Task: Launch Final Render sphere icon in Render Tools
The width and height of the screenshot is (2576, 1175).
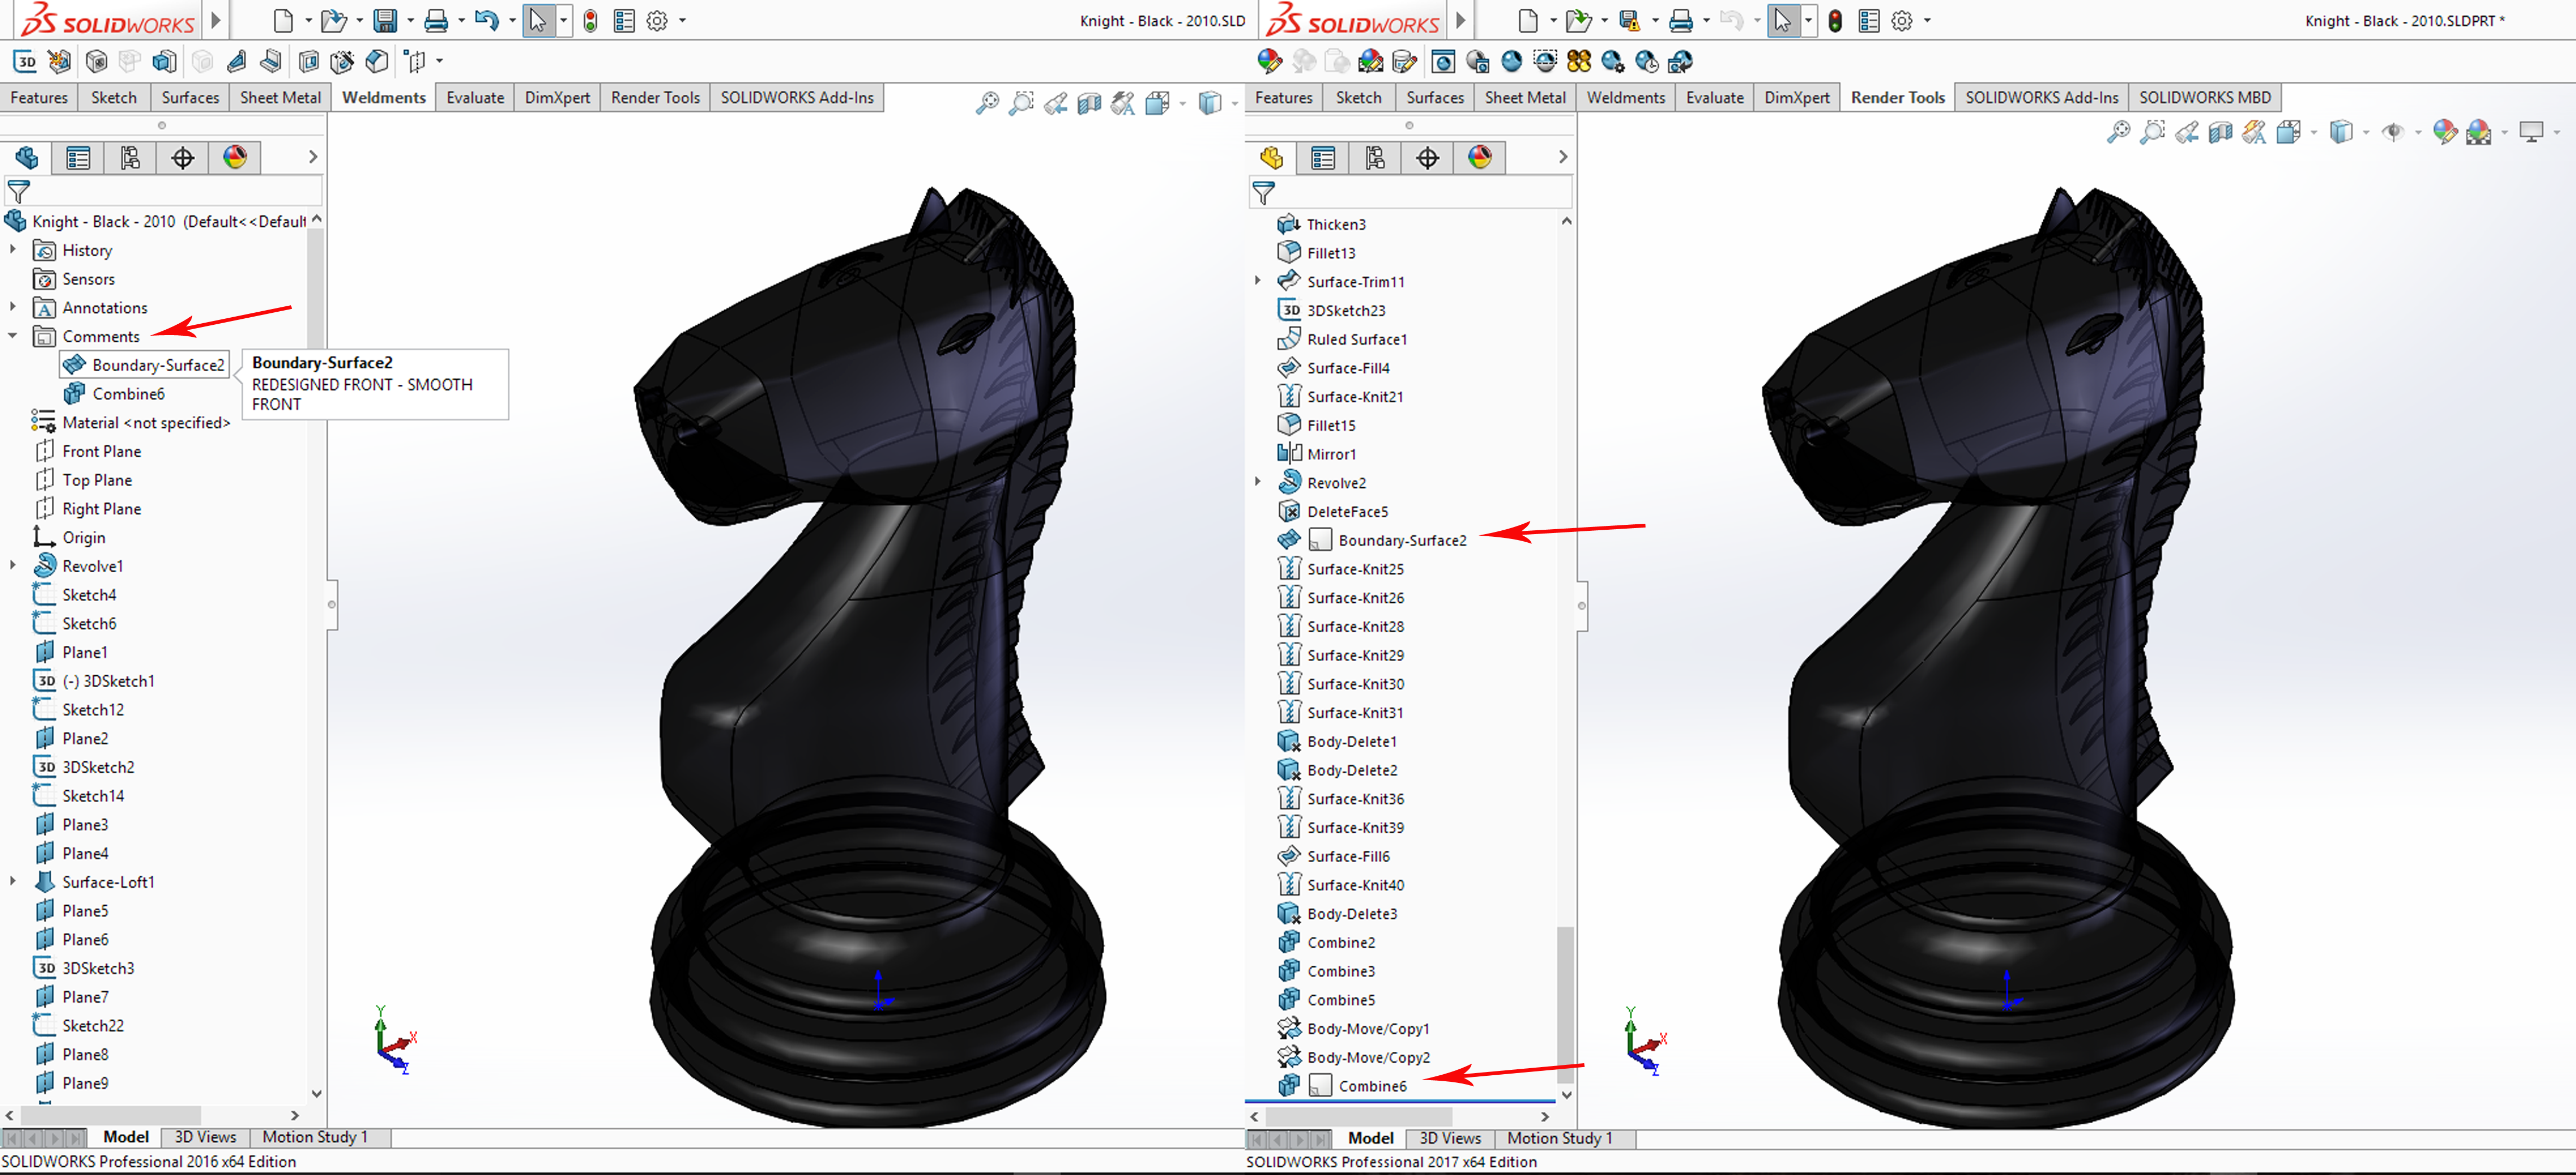Action: tap(1511, 62)
